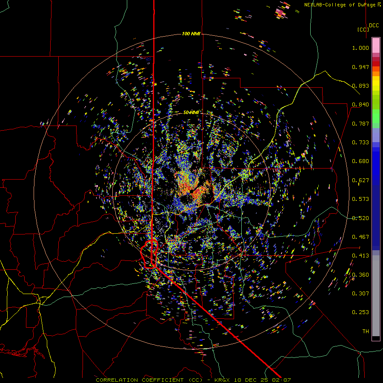Click the CORRELATION COEFFICIENT (CC) caption text

pyautogui.click(x=149, y=380)
